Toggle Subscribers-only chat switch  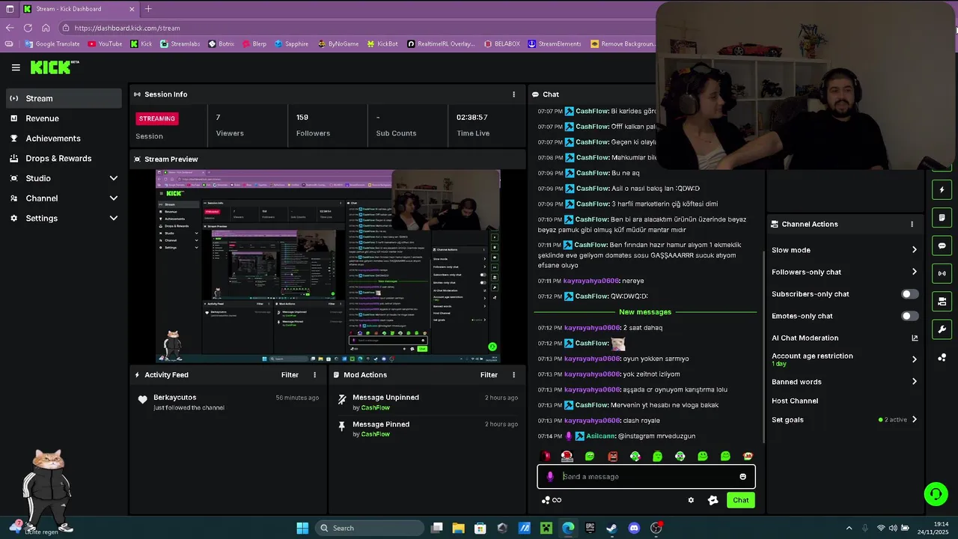coord(909,294)
